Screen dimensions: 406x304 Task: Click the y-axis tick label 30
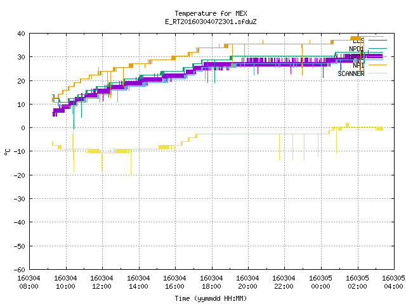click(21, 57)
